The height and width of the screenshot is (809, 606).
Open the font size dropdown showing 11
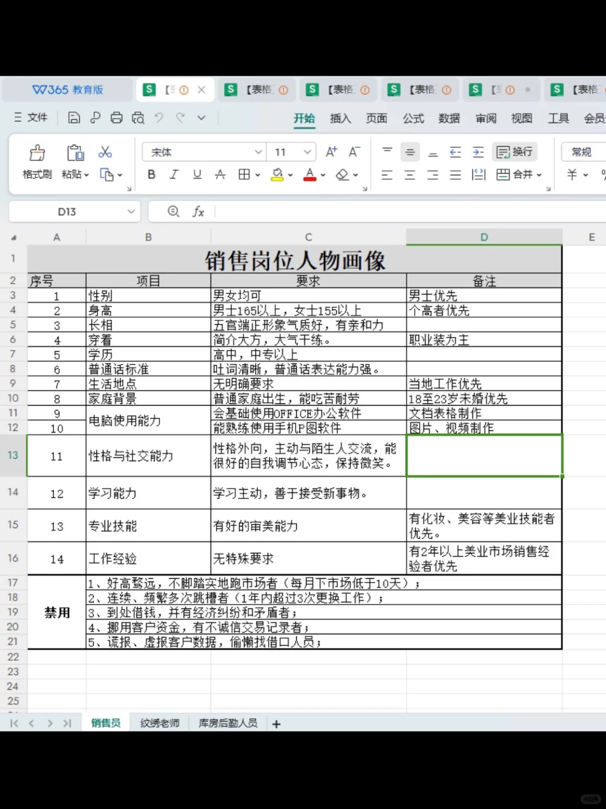pos(307,152)
